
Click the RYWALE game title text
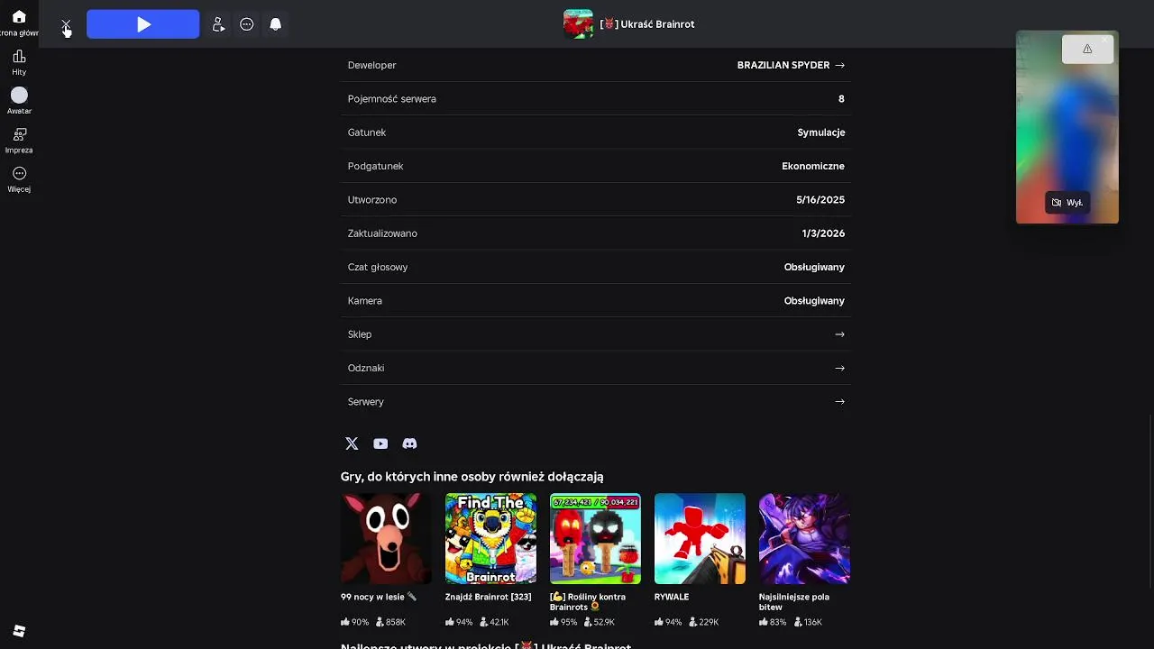pyautogui.click(x=672, y=597)
